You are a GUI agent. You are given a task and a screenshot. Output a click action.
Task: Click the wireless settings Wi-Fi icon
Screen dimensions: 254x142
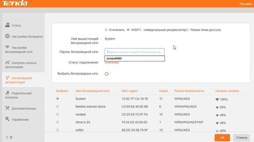click(x=7, y=47)
